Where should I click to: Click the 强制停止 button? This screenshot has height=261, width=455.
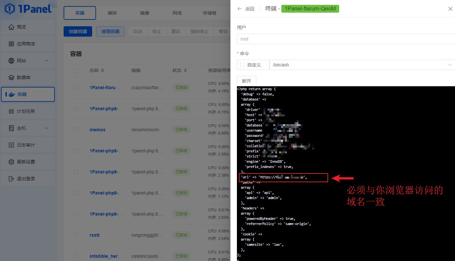[x=200, y=31]
